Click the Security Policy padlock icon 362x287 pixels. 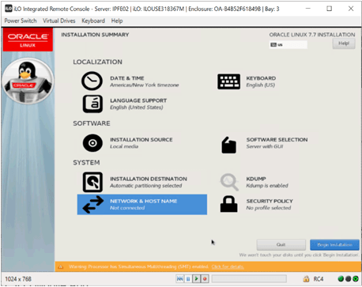(x=228, y=204)
